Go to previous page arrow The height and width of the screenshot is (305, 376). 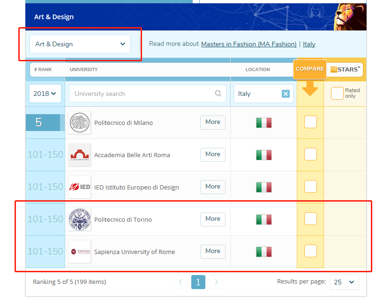[x=180, y=282]
